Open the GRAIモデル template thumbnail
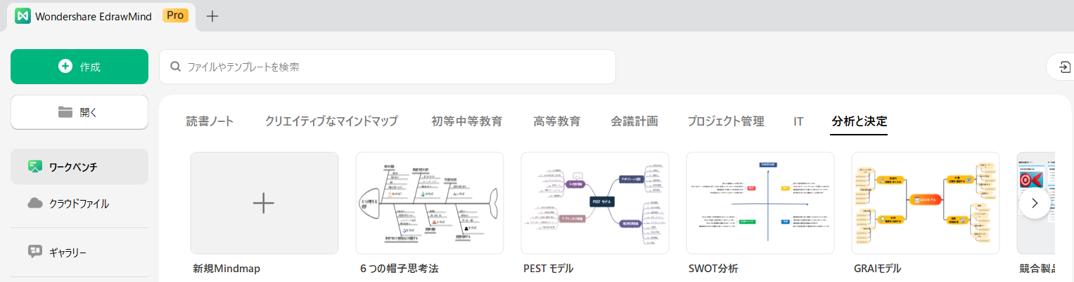This screenshot has height=282, width=1074. [x=926, y=203]
